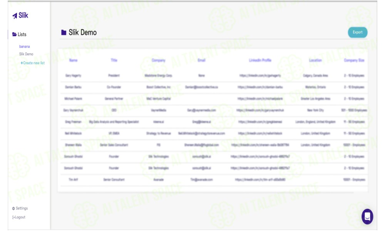This screenshot has height=231, width=385.
Task: Click the VaynerMedia company cell
Action: [x=158, y=110]
